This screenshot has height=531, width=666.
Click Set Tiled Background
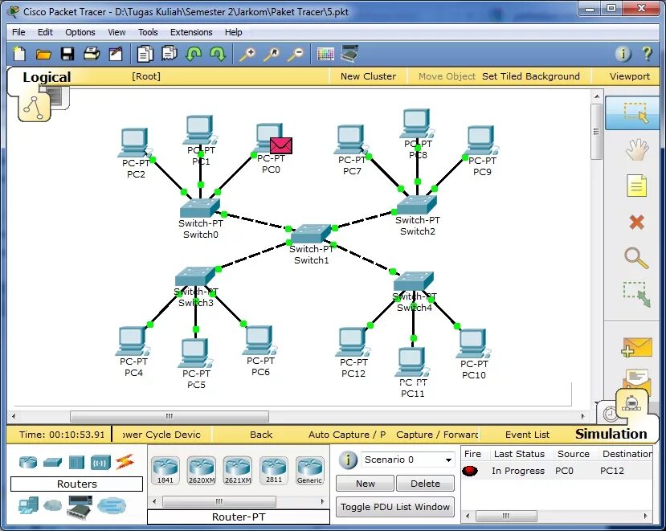(x=530, y=76)
